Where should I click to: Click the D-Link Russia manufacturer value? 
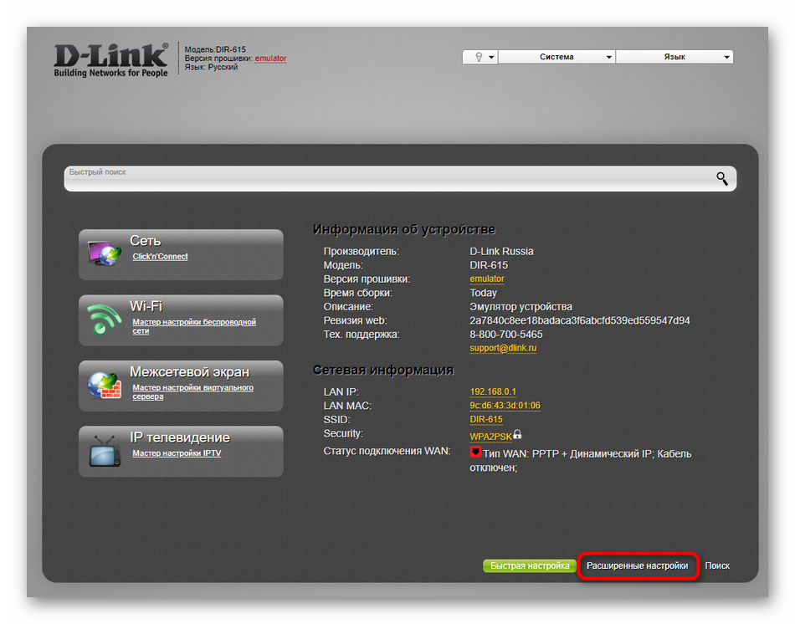(x=501, y=252)
